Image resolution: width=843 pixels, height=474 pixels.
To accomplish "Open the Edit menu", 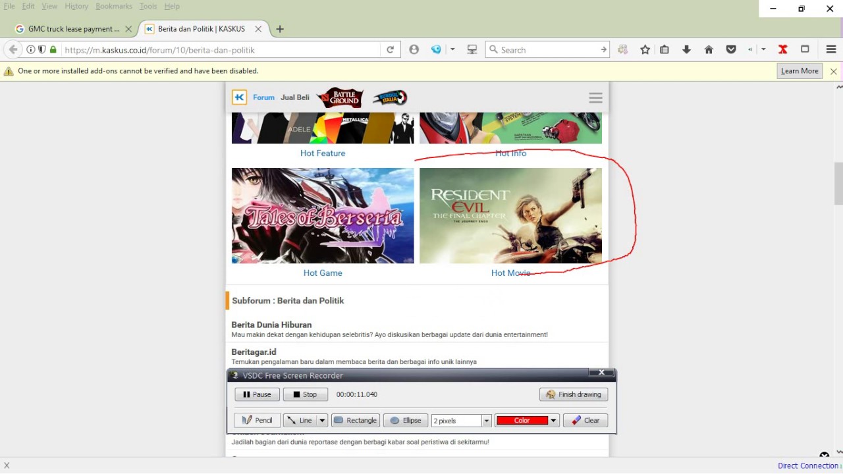I will click(28, 6).
